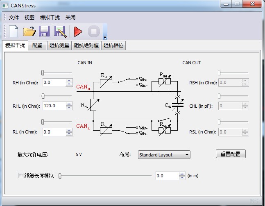Click the New file toolbar icon

pyautogui.click(x=14, y=32)
